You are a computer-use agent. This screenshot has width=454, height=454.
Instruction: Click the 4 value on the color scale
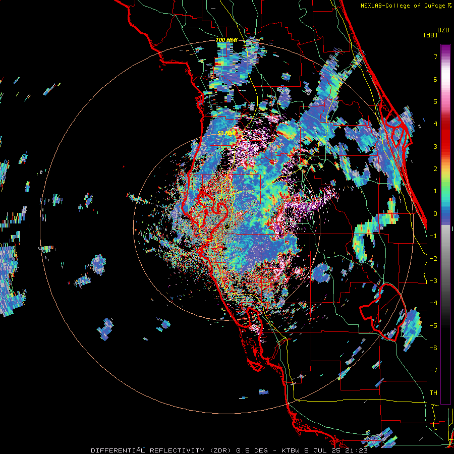click(x=435, y=124)
